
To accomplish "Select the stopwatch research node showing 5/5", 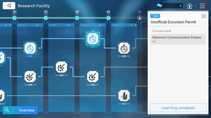I will point(30,48).
